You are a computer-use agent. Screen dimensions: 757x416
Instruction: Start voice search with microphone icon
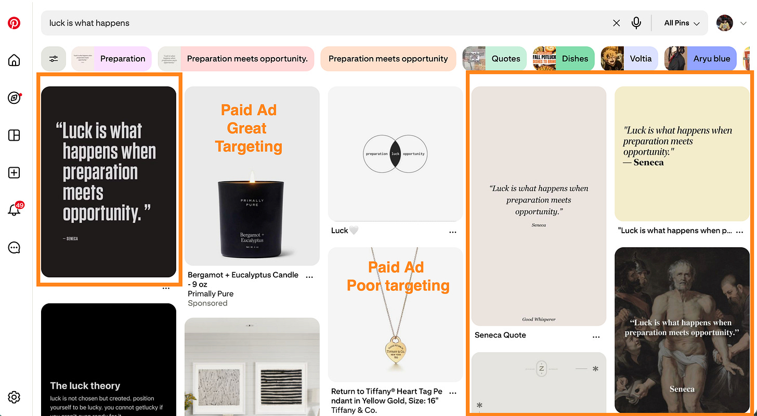636,23
